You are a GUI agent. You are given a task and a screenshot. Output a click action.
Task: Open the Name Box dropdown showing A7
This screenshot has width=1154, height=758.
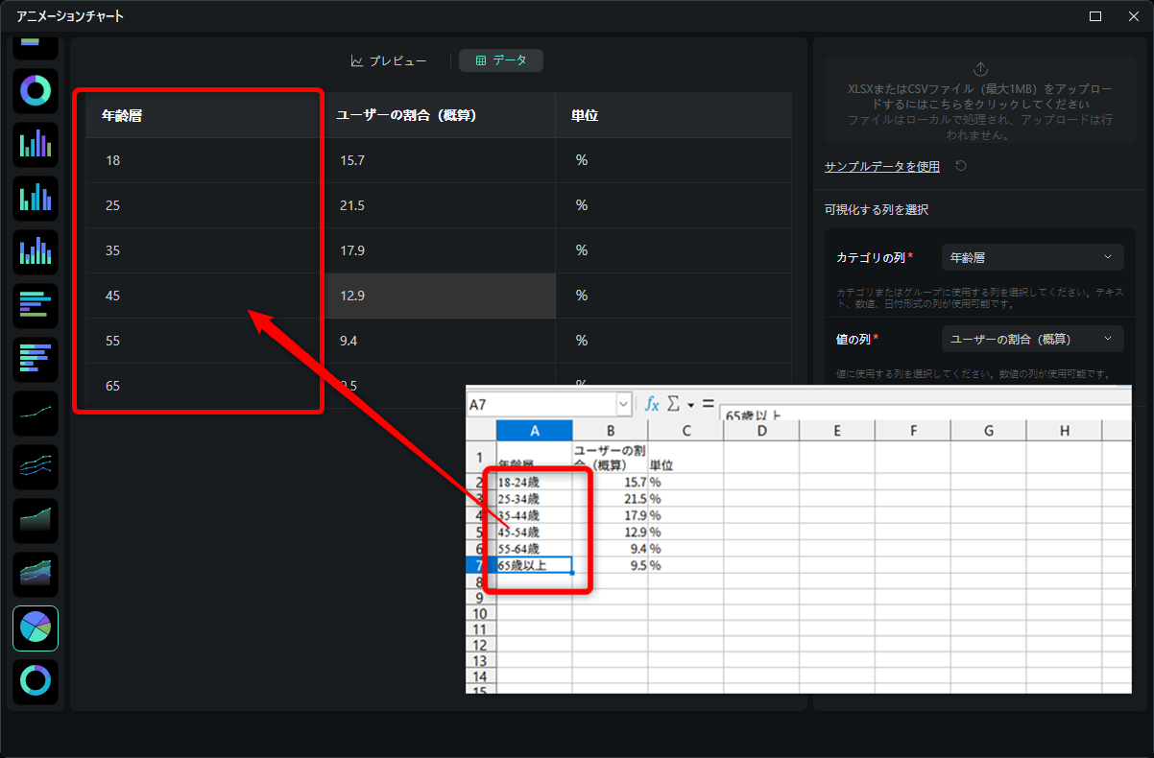tap(624, 405)
